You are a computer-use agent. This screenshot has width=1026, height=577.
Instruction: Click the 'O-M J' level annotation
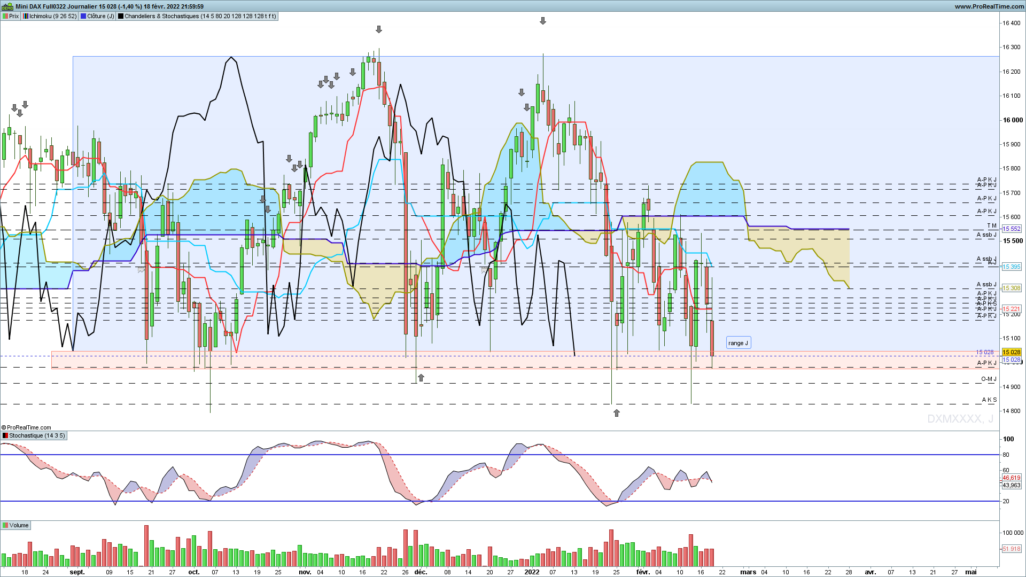click(989, 379)
